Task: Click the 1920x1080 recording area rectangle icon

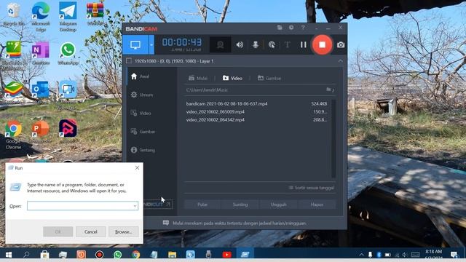Action: (129, 61)
